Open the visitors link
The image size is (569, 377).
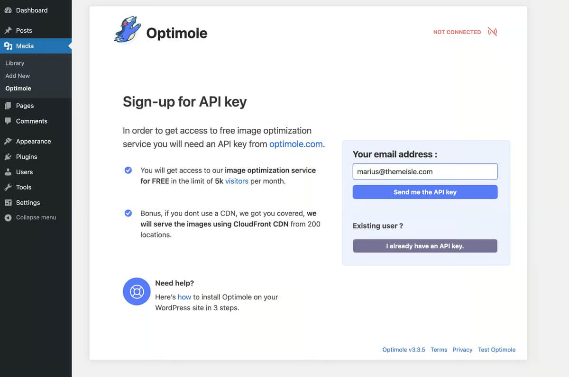click(x=237, y=181)
